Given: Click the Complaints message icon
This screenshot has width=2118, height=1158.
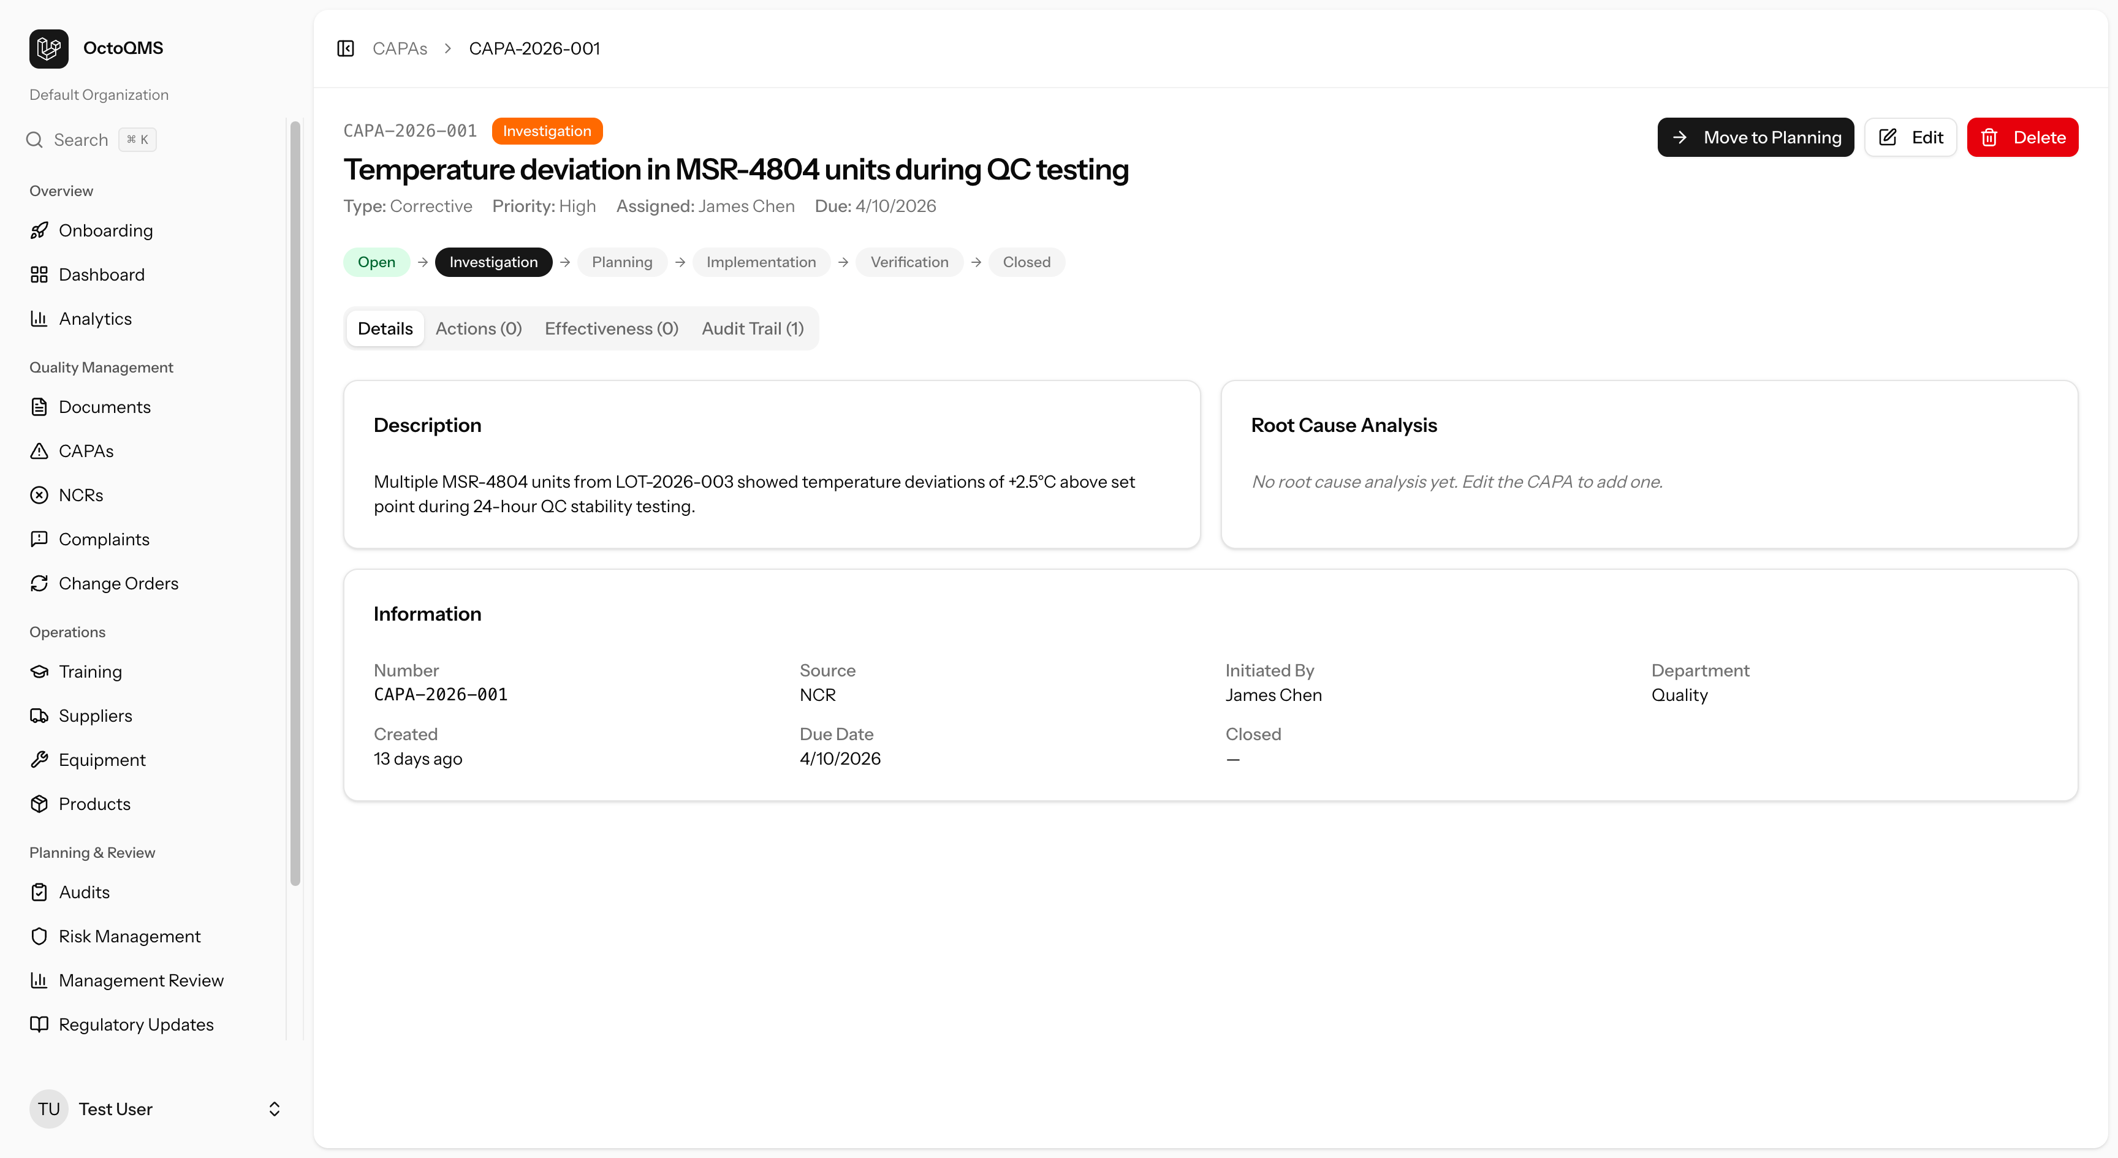Looking at the screenshot, I should [39, 539].
